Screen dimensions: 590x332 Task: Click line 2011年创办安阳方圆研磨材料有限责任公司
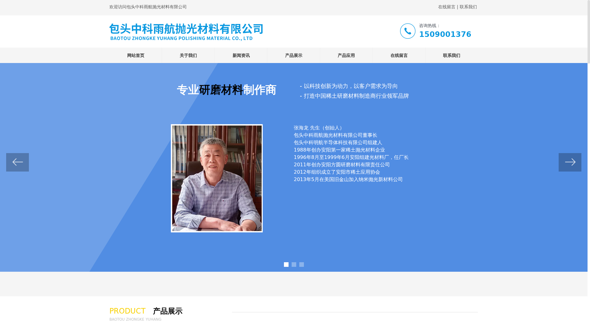[x=342, y=165]
